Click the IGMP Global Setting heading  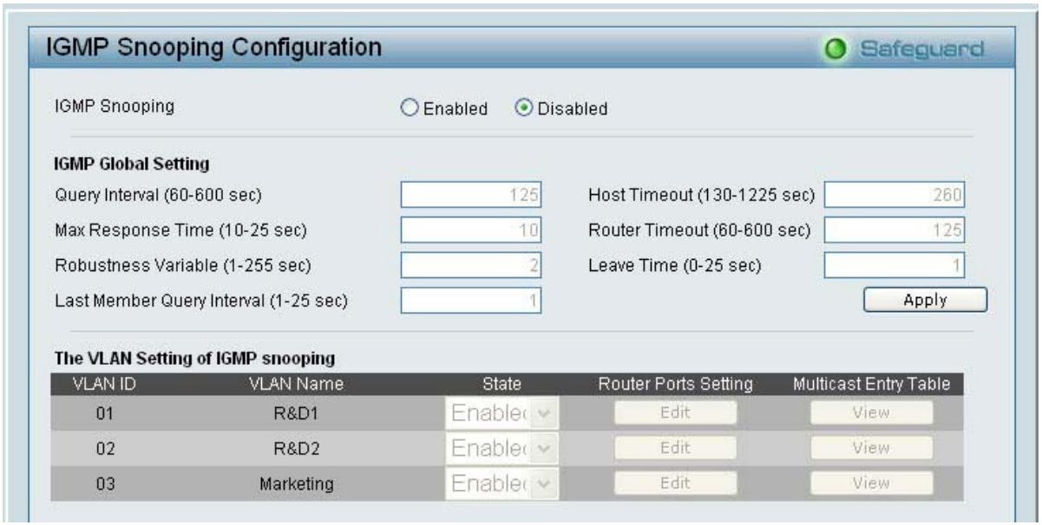(133, 162)
